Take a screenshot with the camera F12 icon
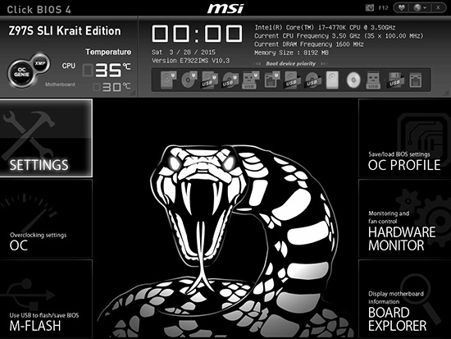The height and width of the screenshot is (339, 451). click(370, 7)
